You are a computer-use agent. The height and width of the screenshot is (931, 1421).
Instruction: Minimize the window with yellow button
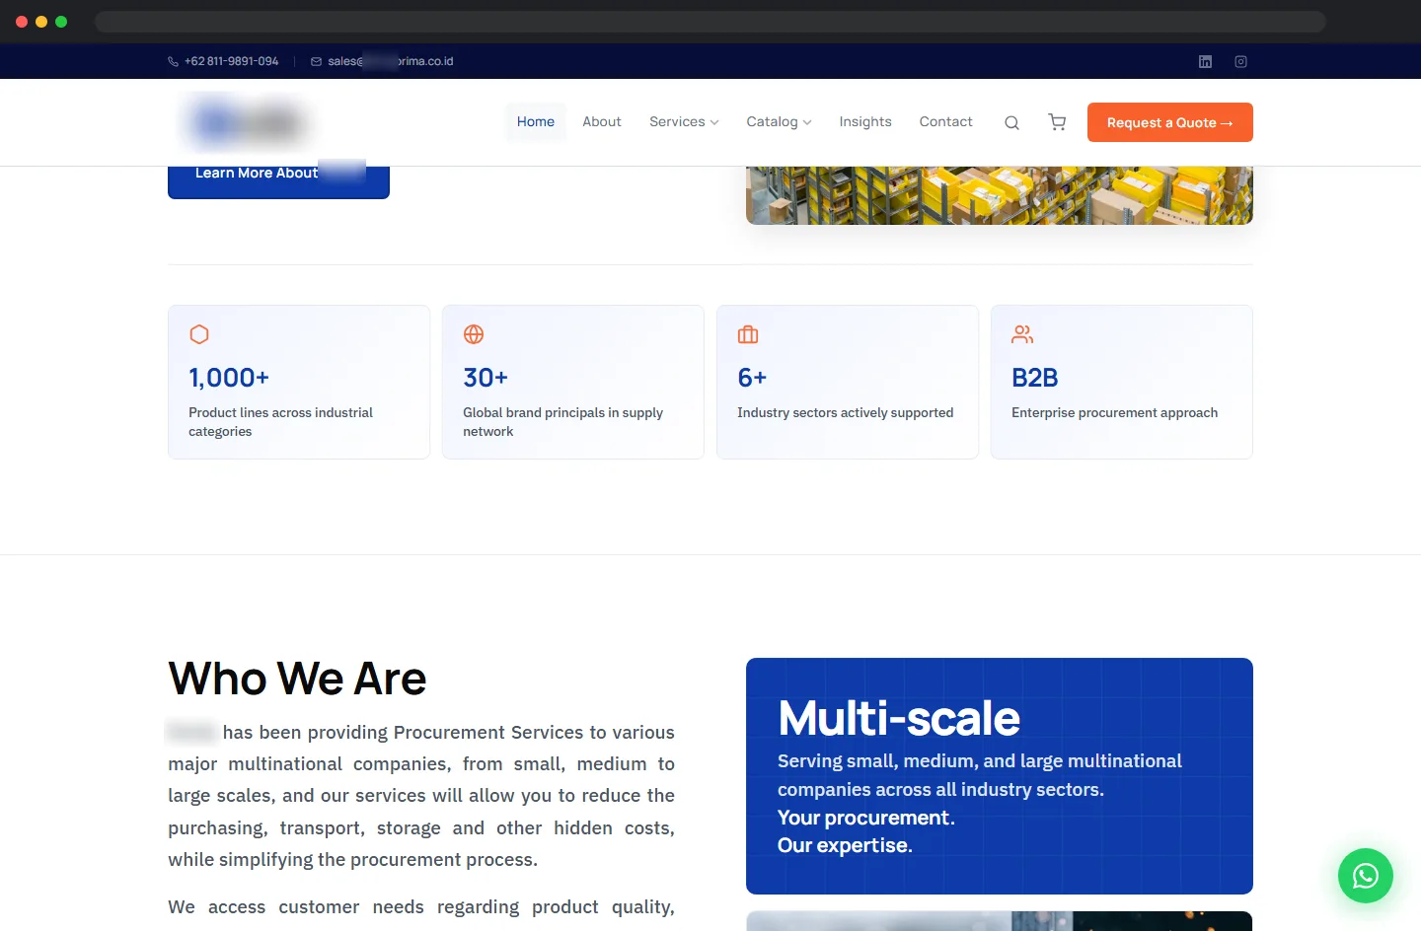point(41,22)
